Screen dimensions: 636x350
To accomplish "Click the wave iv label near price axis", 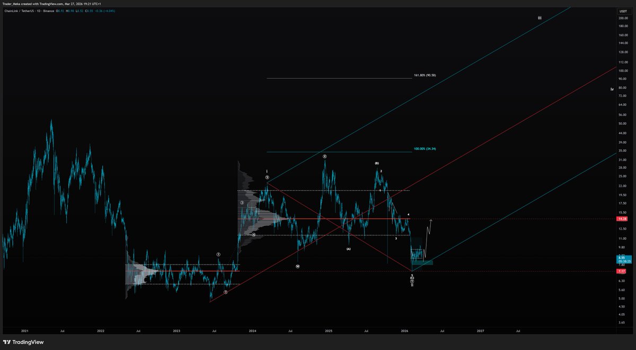I will click(x=612, y=89).
